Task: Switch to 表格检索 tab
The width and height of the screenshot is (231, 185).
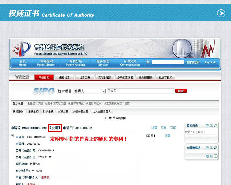Action: coord(64,77)
